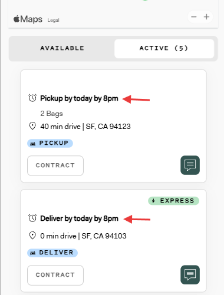Screen dimensions: 224x295
Task: Select the Pickup by today by 8pm heading
Action: point(79,98)
